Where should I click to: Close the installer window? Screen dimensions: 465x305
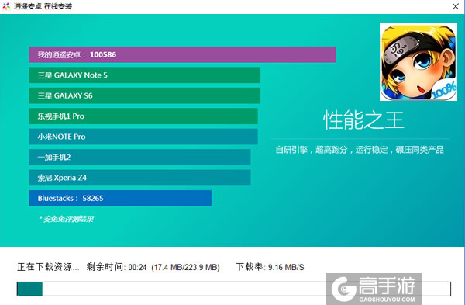coord(455,6)
